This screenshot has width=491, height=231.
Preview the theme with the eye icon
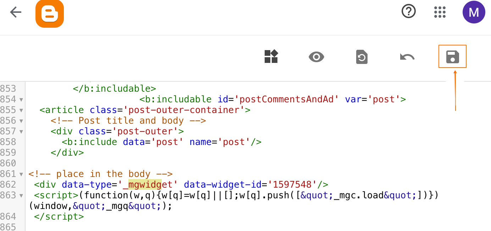316,57
